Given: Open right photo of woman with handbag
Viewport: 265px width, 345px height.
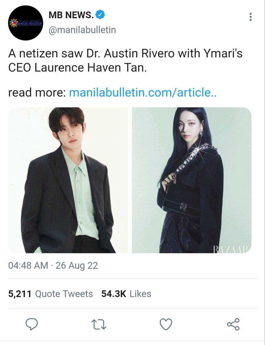Looking at the screenshot, I should point(192,180).
